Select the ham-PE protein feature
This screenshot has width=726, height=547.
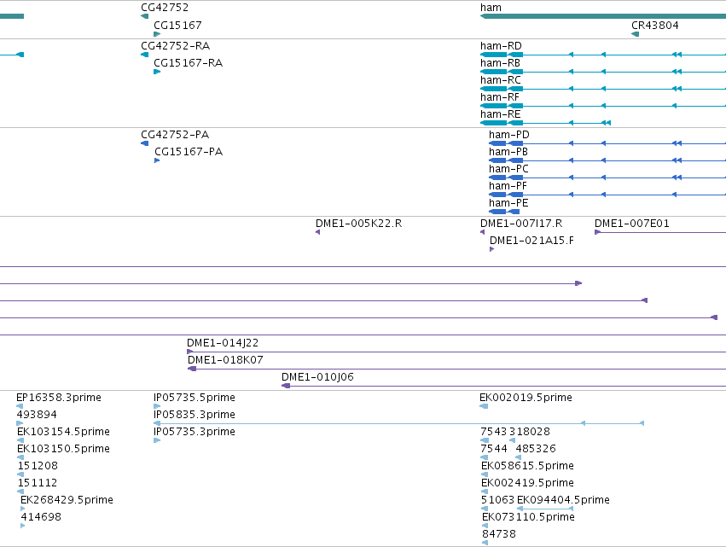coord(504,212)
